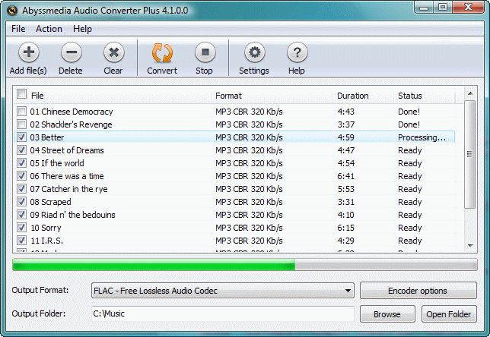The height and width of the screenshot is (337, 490).
Task: Click the green conversion progress bar
Action: [x=245, y=265]
